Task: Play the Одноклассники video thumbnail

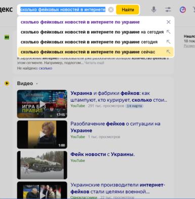Action: click(42, 190)
